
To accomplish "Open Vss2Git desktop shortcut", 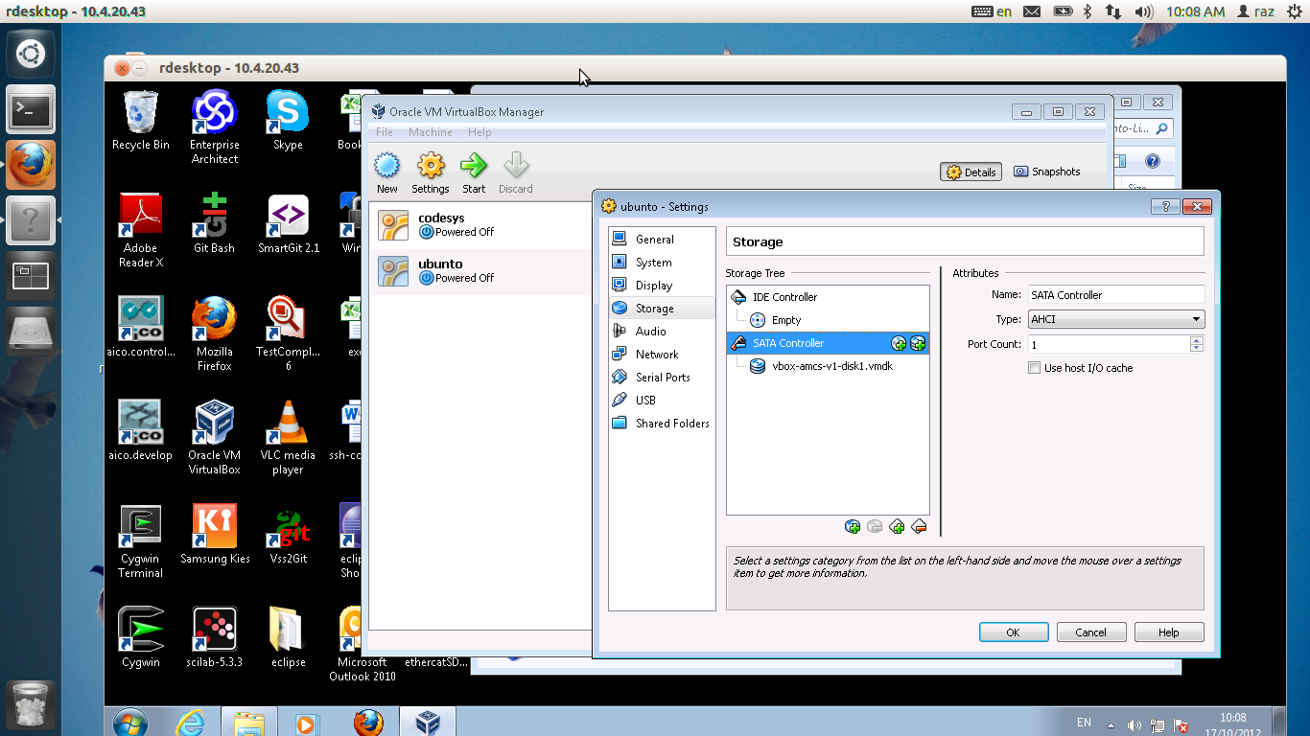I will click(x=288, y=534).
